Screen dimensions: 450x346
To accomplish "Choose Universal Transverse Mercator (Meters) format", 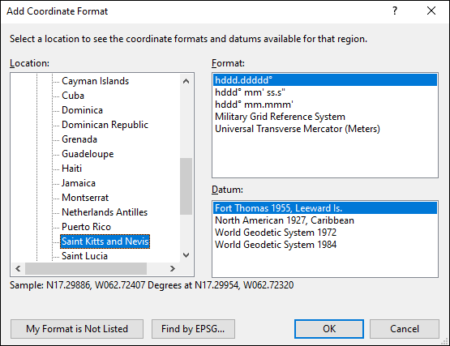I will (x=325, y=129).
